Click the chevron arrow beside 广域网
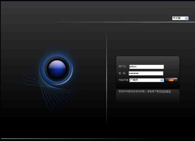This screenshot has height=141, width=195. 162,80
